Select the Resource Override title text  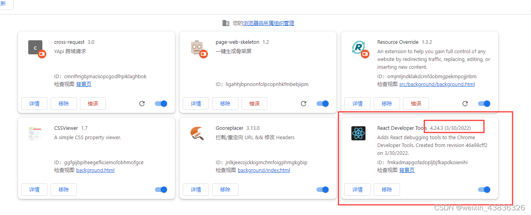click(x=398, y=42)
